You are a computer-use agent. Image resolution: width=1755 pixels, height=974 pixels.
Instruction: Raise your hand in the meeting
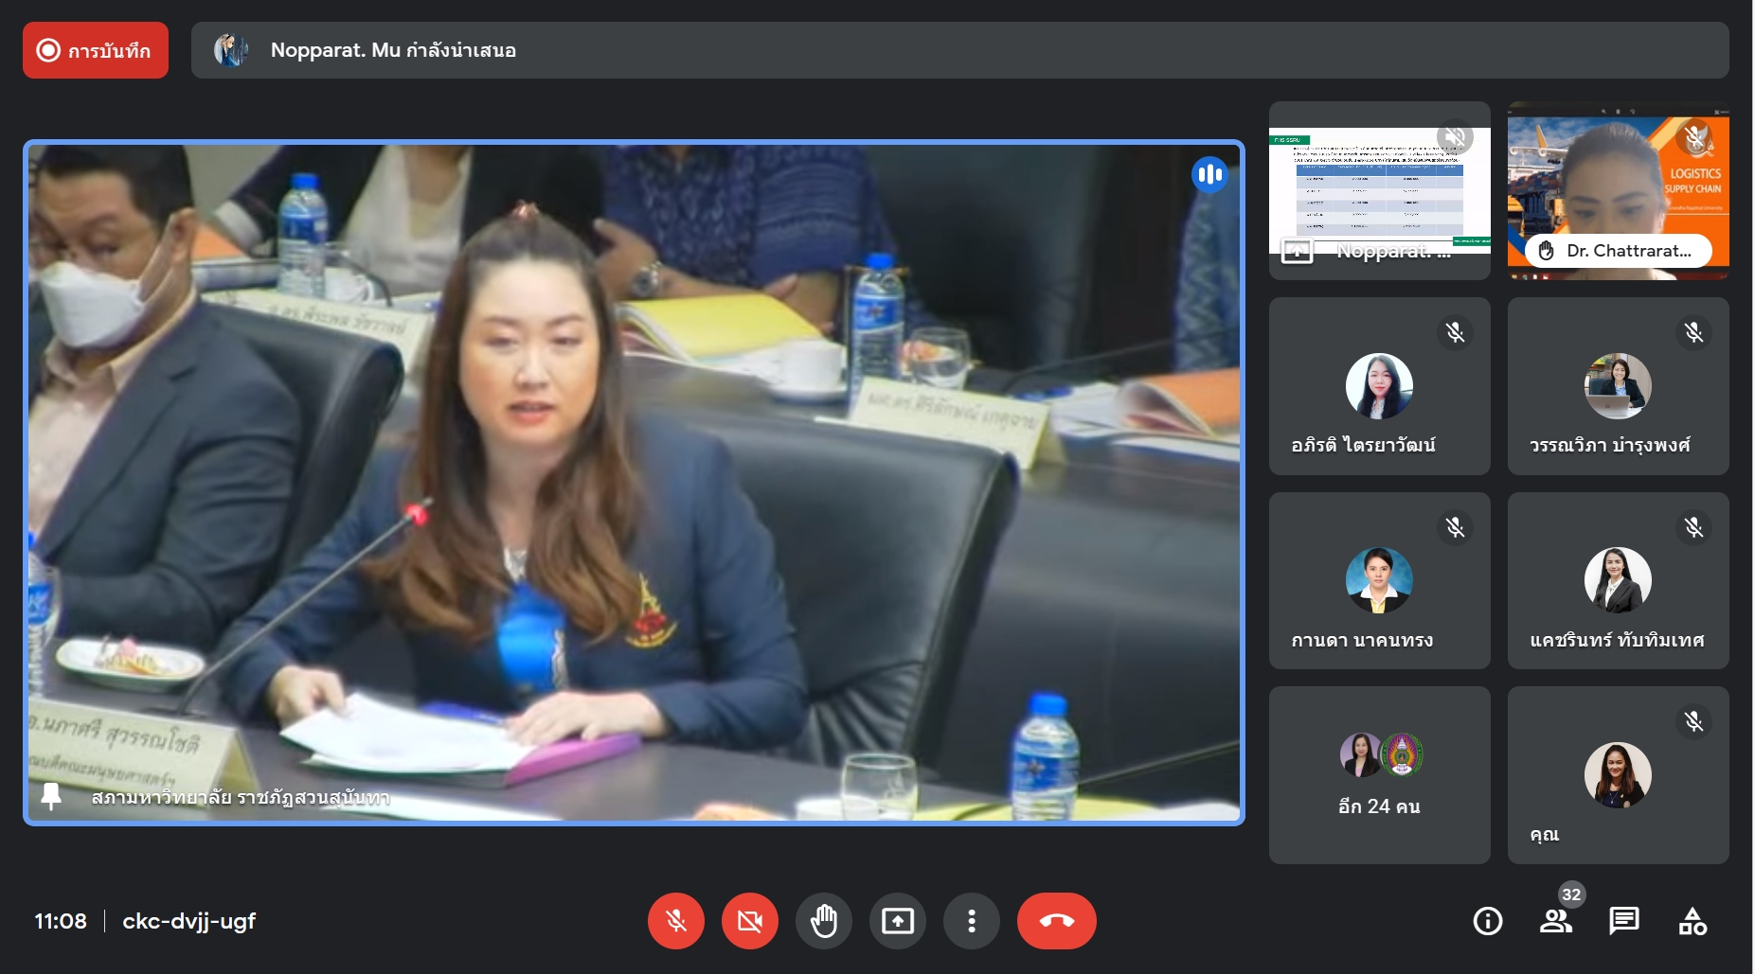[823, 921]
